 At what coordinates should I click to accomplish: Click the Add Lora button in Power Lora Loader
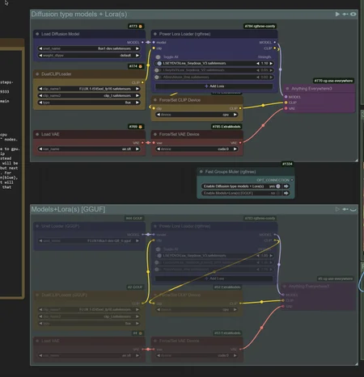[214, 86]
